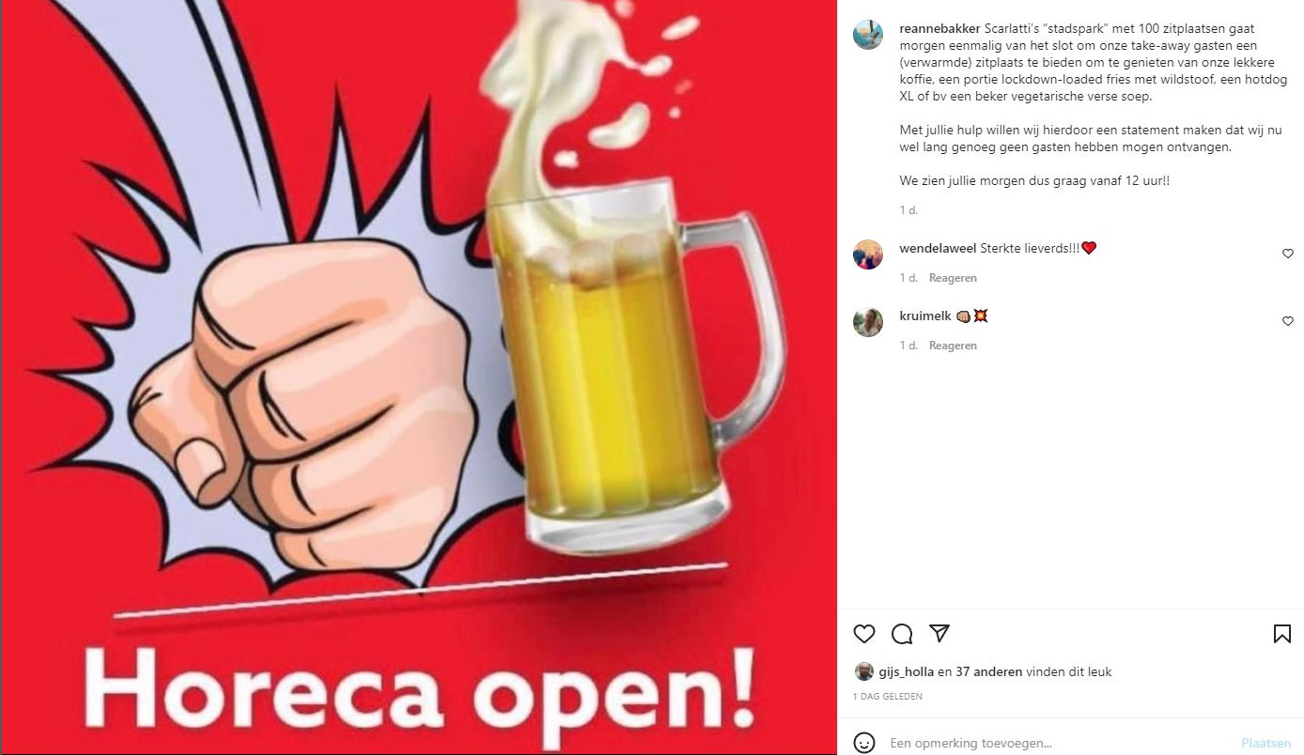Click the reannebakker username link

point(939,29)
